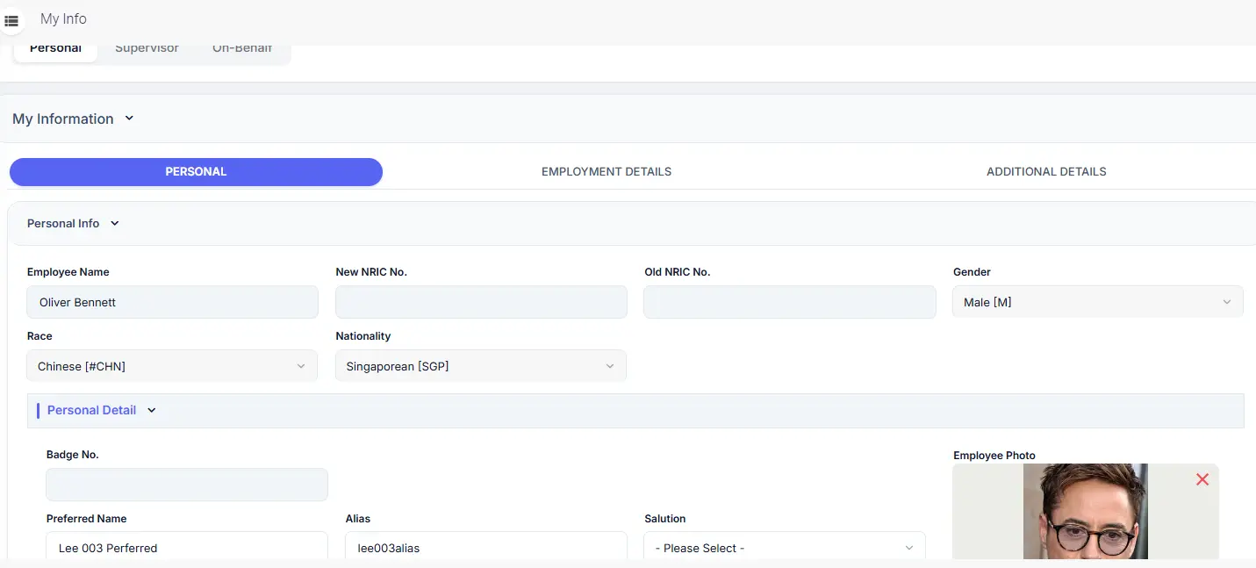Click the My Information heading text
1256x568 pixels.
(x=63, y=119)
